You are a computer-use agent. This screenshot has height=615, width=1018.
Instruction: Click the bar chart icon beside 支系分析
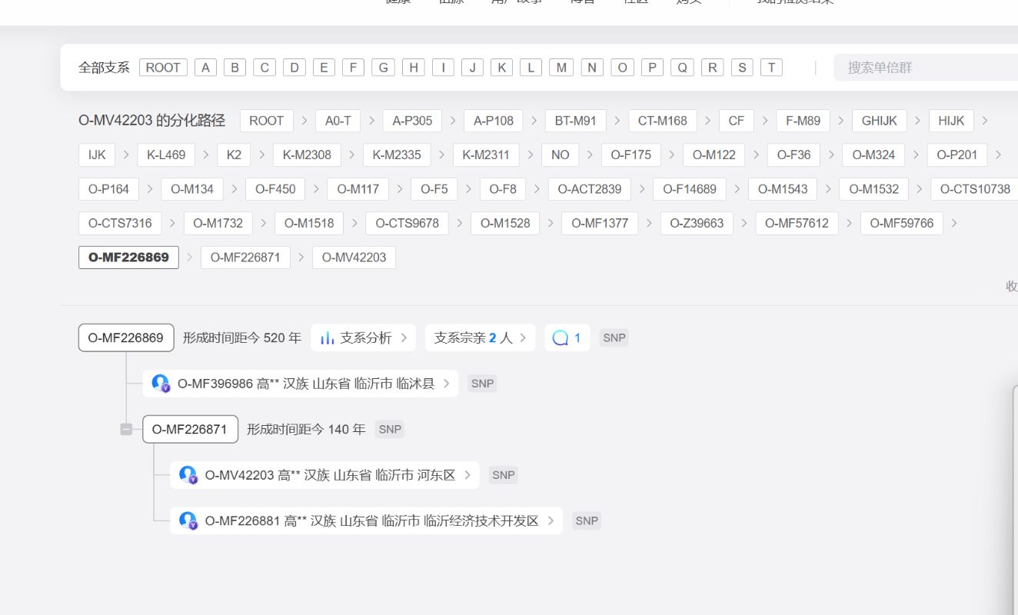click(x=328, y=338)
